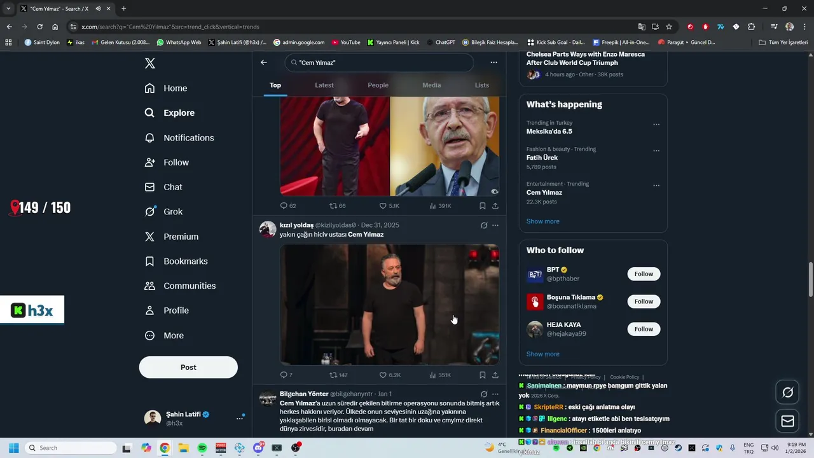Image resolution: width=814 pixels, height=458 pixels.
Task: Open the kızıl yoldaş video thumbnail
Action: (x=389, y=305)
